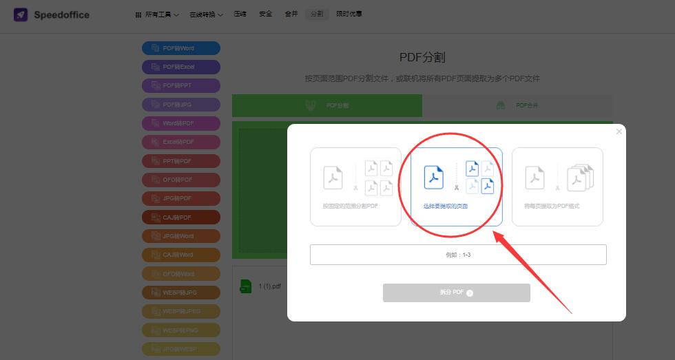Click the CAJ转PDF sidebar button
Viewport: 675px width, 360px height.
[181, 218]
